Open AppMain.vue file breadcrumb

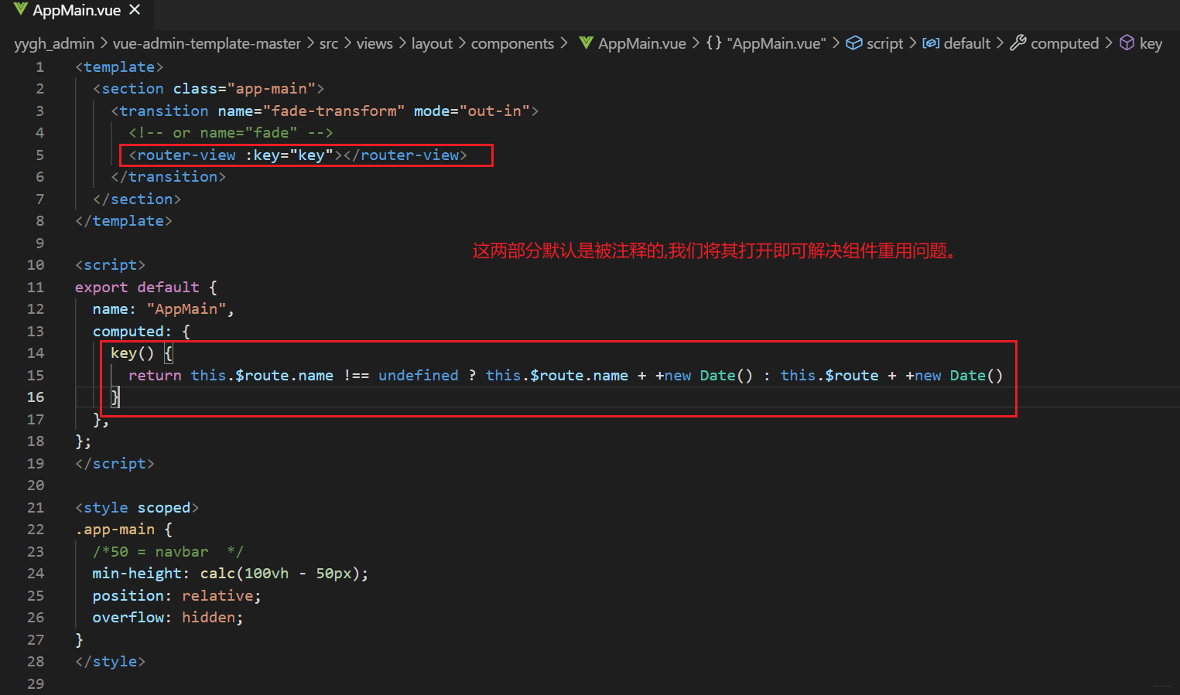click(642, 44)
